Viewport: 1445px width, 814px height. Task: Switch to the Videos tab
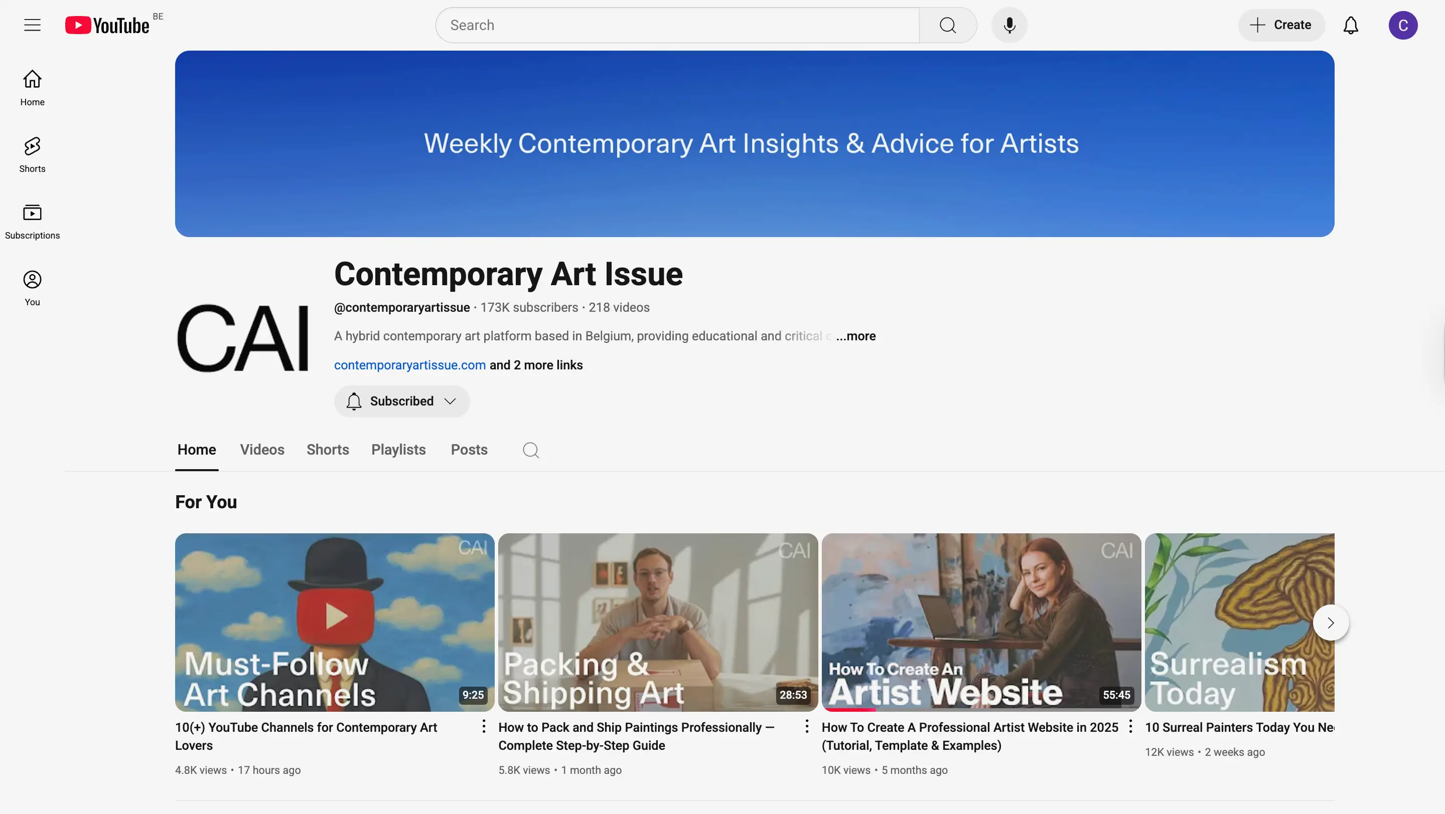(x=262, y=450)
